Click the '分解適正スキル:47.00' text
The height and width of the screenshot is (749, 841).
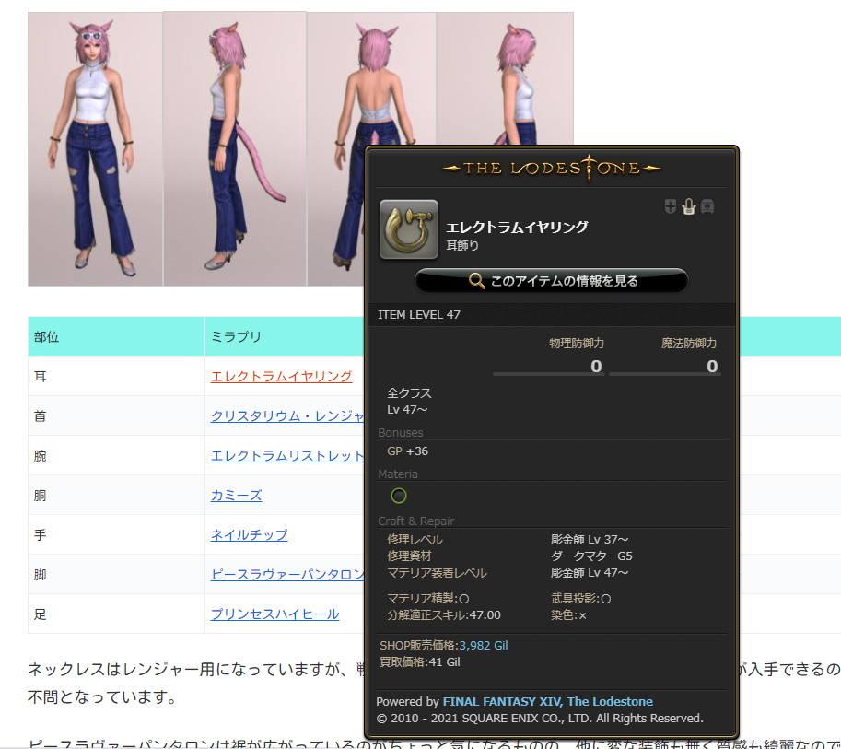pos(444,614)
